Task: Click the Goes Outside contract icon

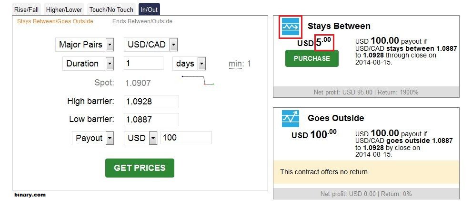Action: 291,119
